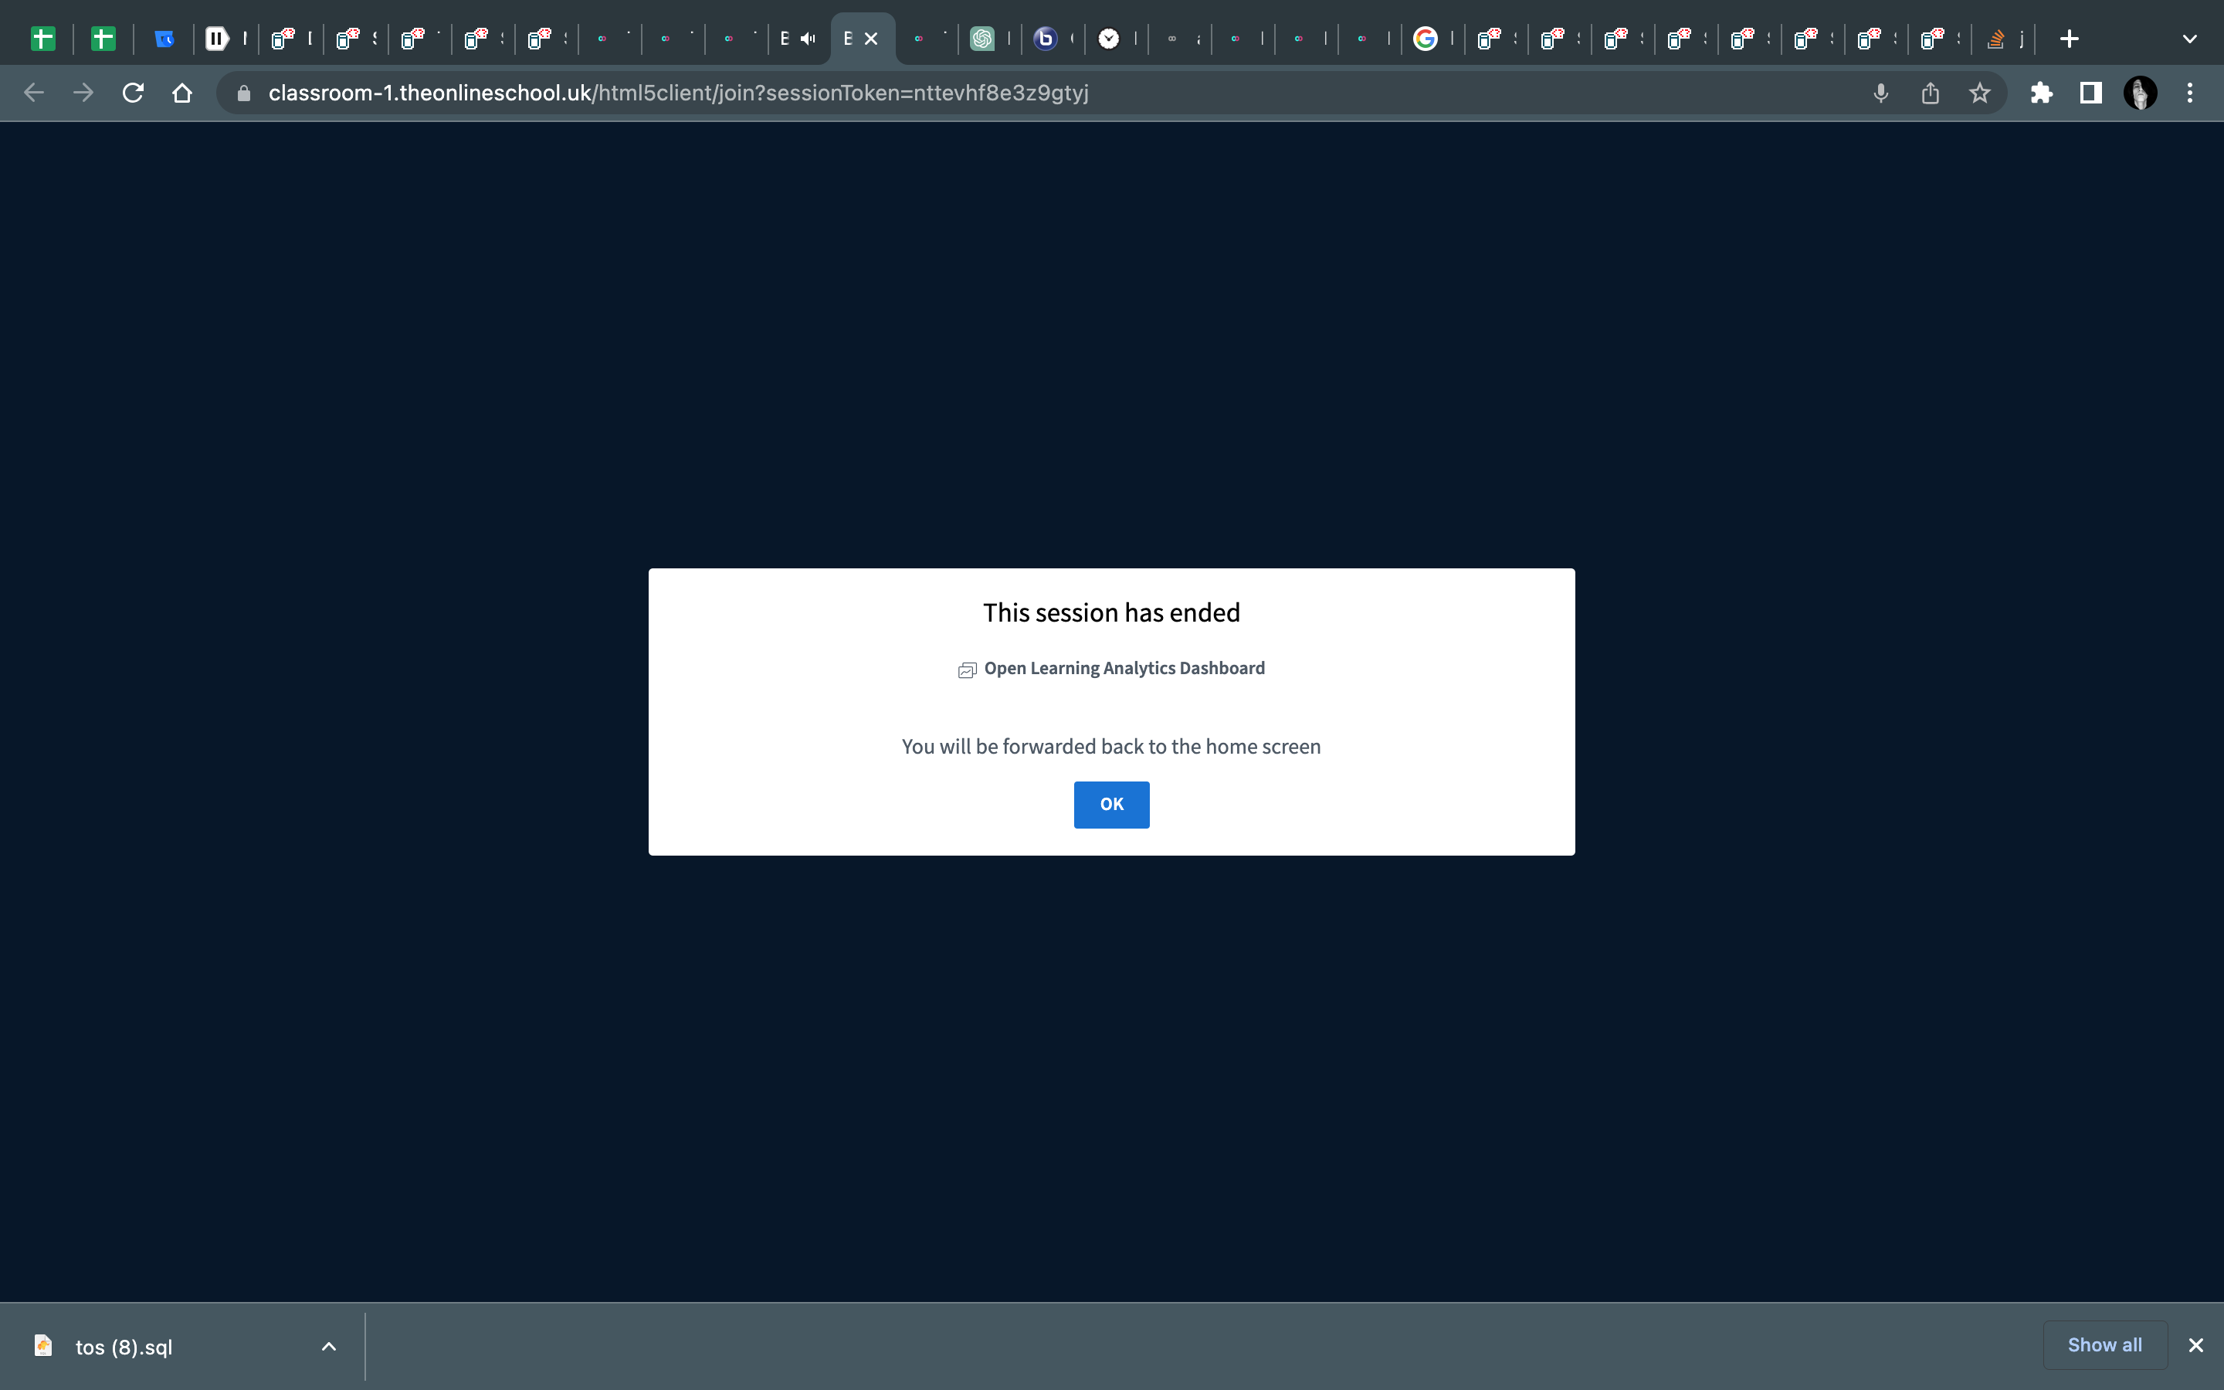
Task: Open the side panel icon
Action: point(2088,93)
